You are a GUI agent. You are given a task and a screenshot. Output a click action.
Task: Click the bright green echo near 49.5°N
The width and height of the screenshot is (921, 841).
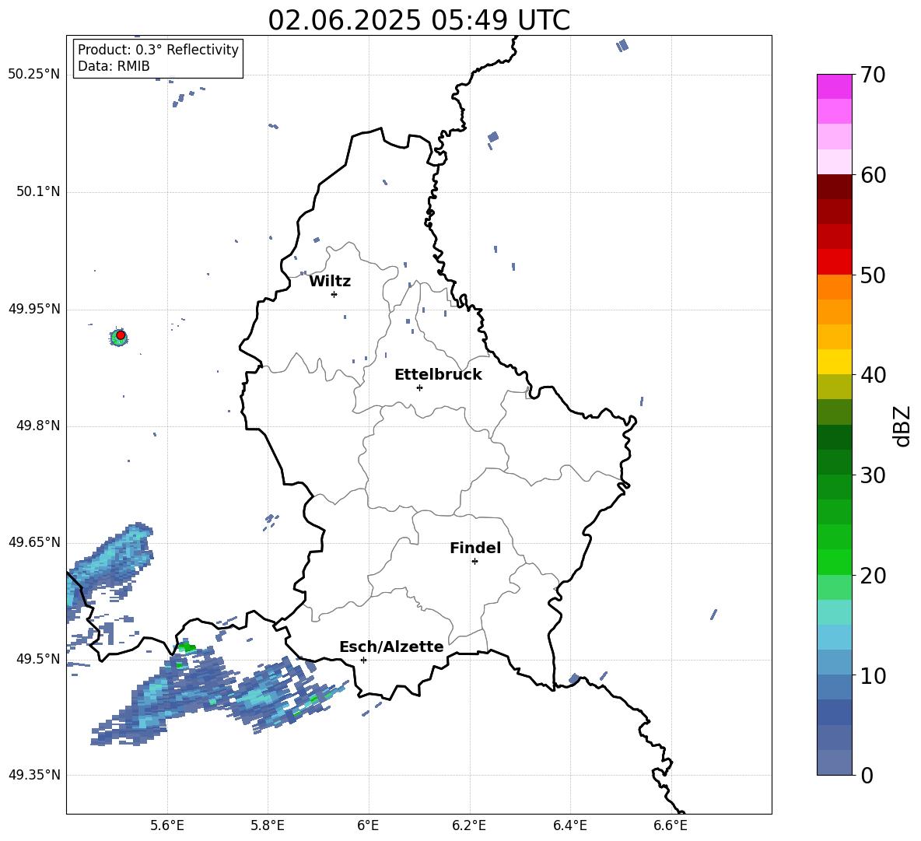[x=187, y=647]
